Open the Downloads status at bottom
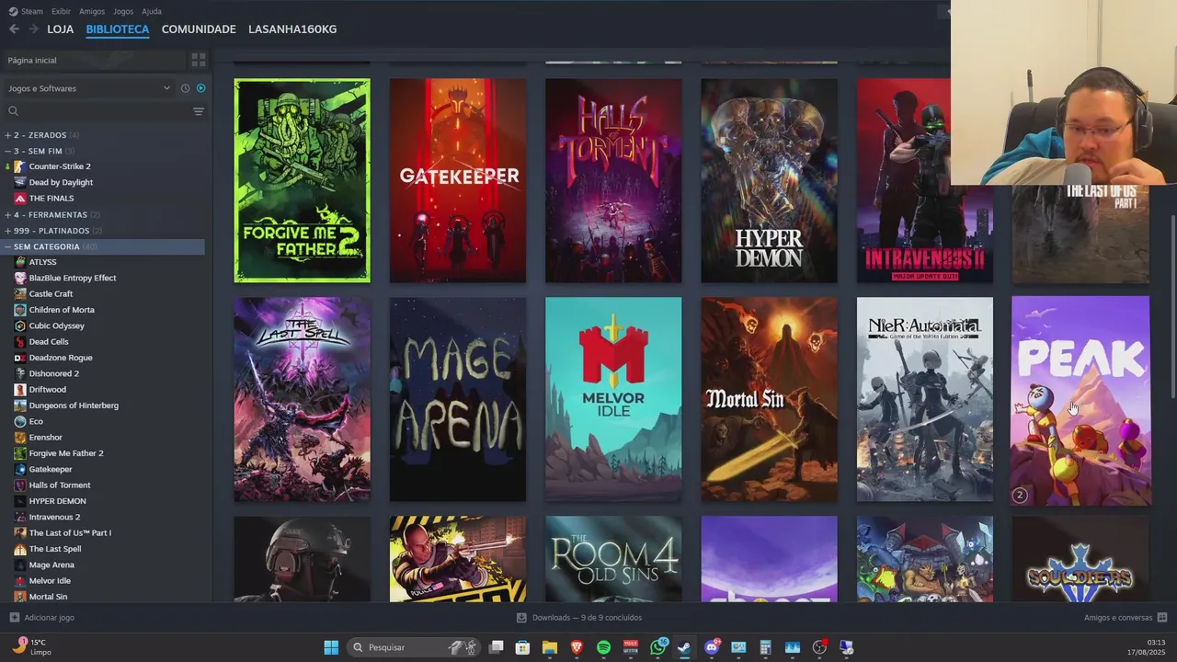The height and width of the screenshot is (662, 1177). [579, 618]
